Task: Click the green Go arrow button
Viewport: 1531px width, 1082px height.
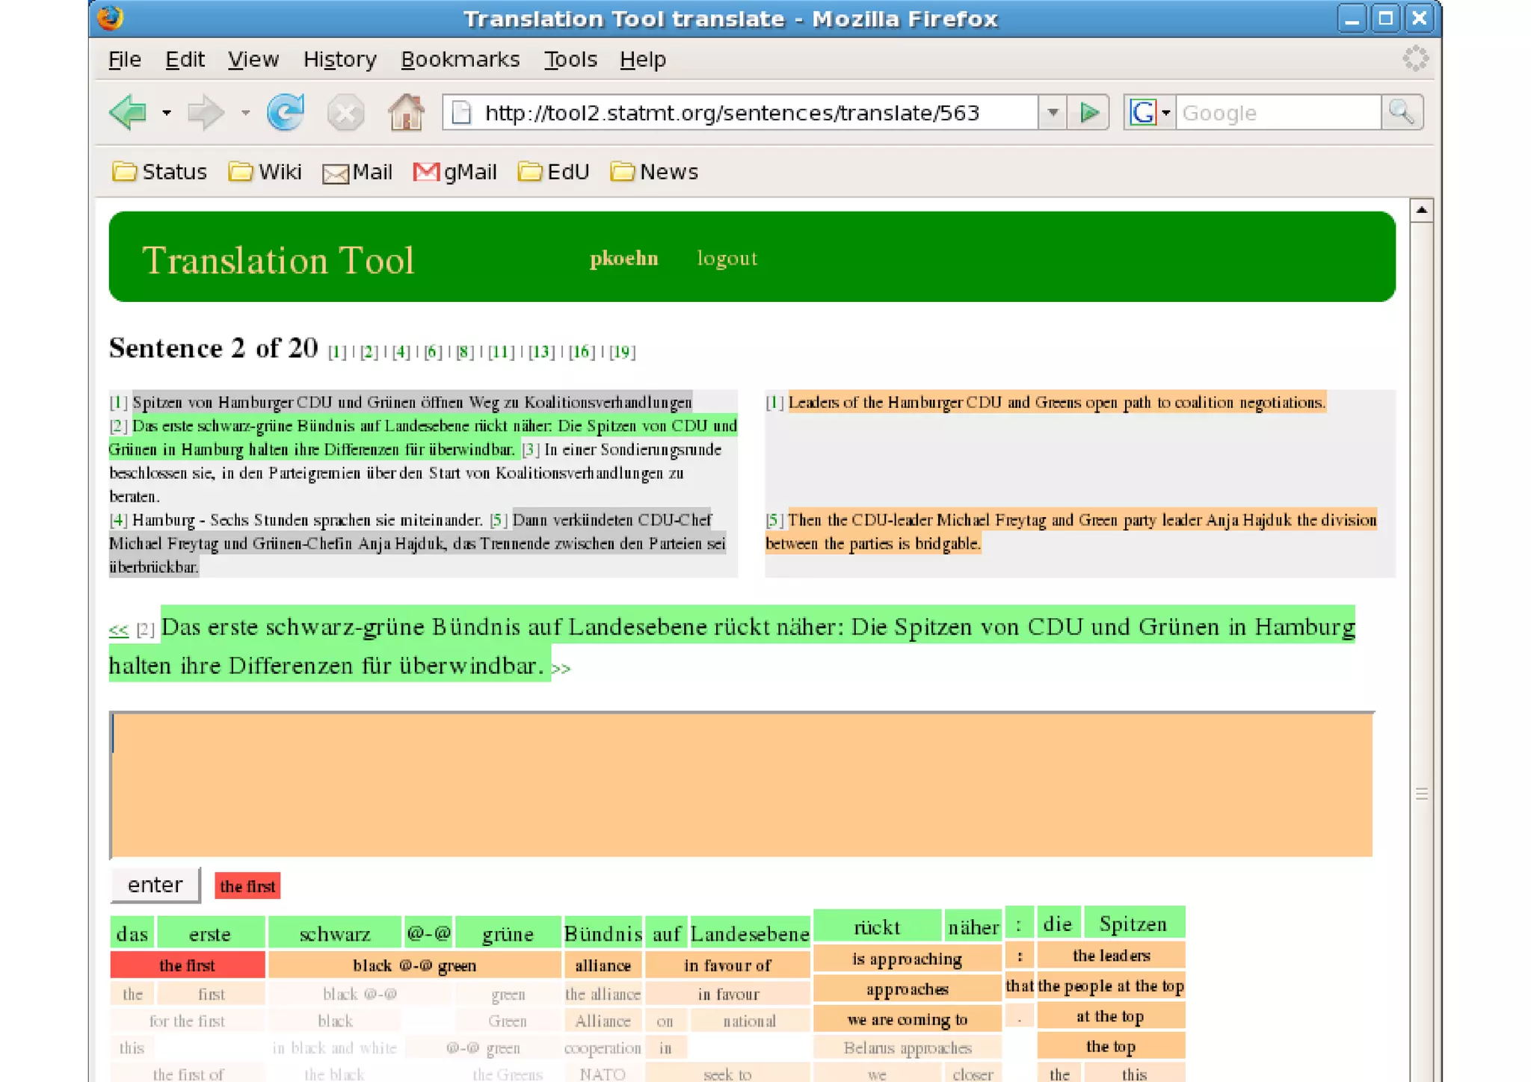Action: [1089, 113]
